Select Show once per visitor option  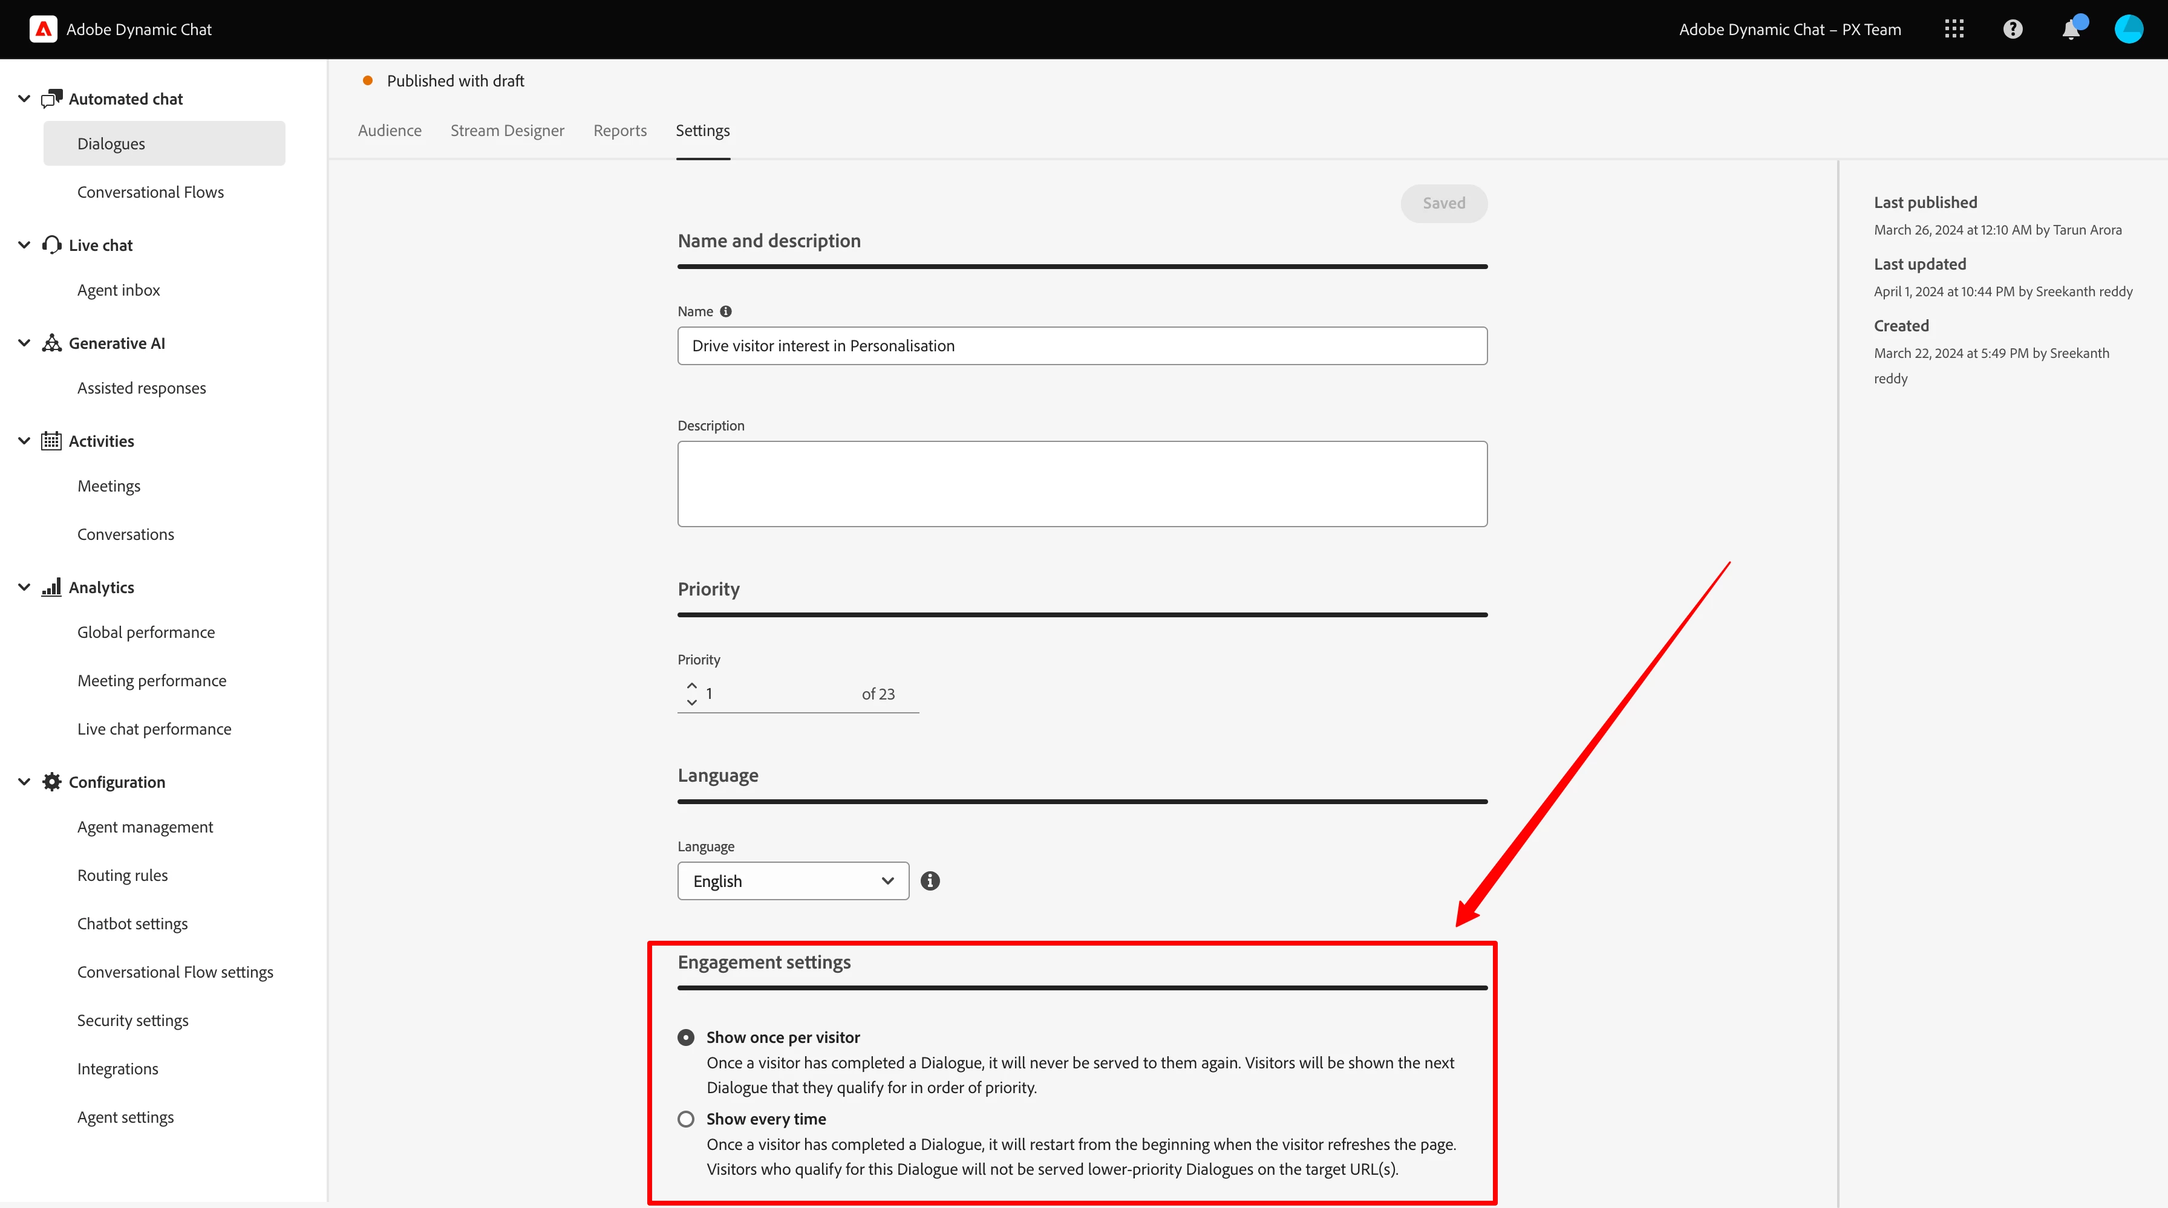click(686, 1038)
